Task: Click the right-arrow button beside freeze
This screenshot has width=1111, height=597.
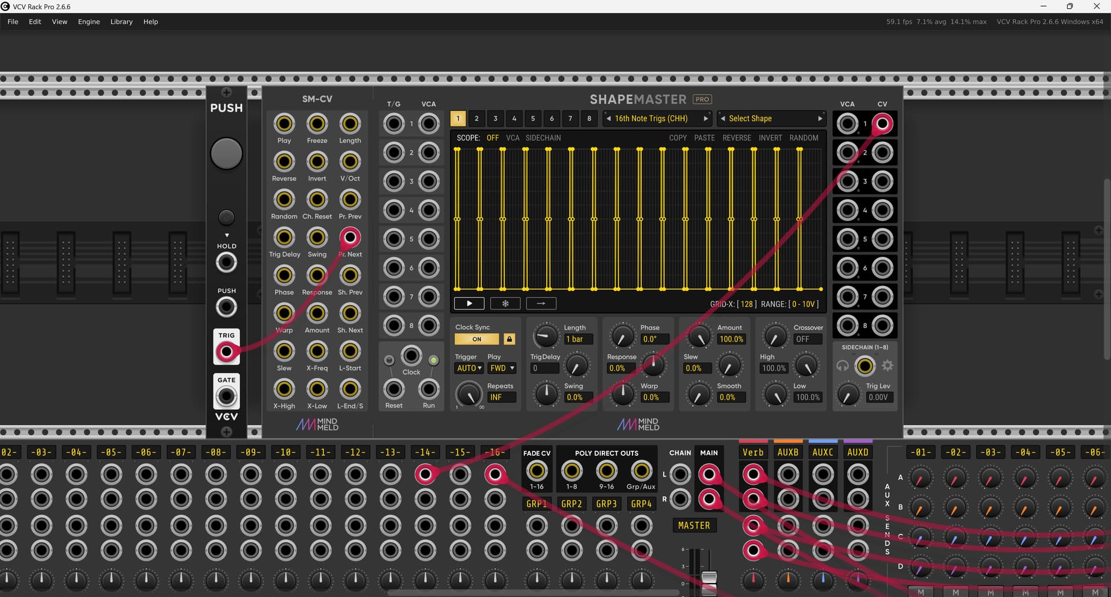Action: click(541, 303)
